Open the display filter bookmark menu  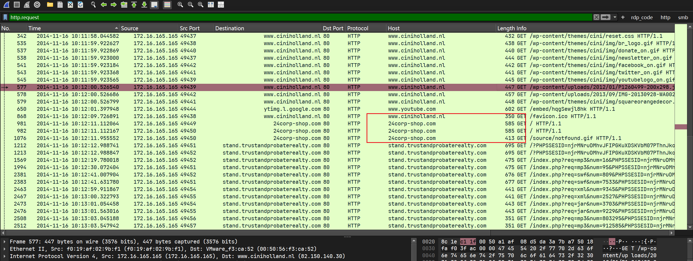click(x=5, y=17)
